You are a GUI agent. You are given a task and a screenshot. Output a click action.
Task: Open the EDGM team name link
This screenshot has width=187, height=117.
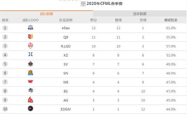click(x=66, y=109)
